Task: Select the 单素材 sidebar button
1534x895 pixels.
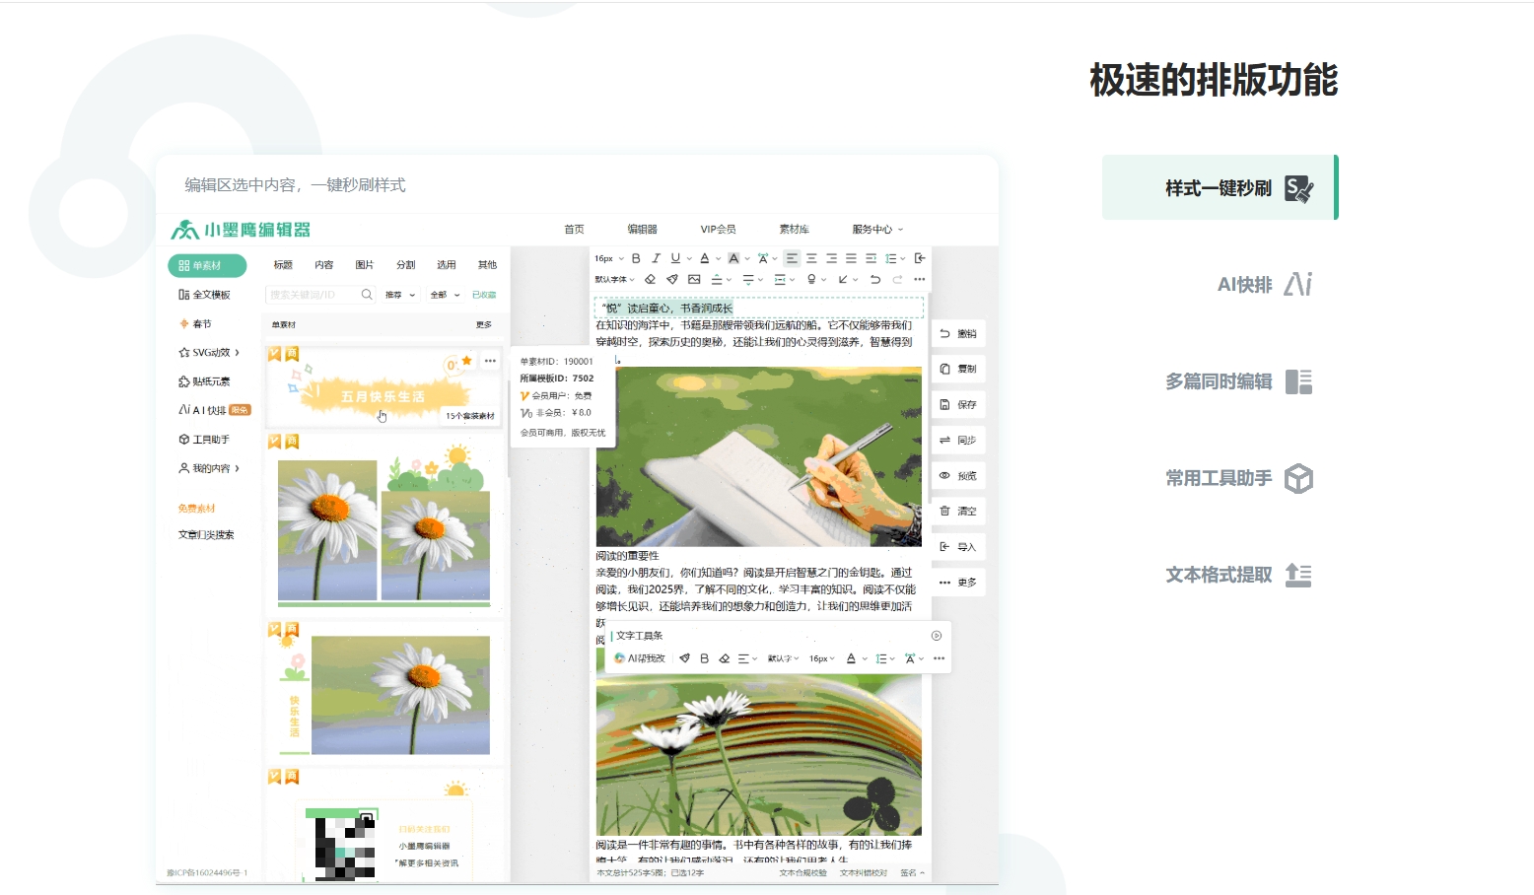Action: point(207,265)
